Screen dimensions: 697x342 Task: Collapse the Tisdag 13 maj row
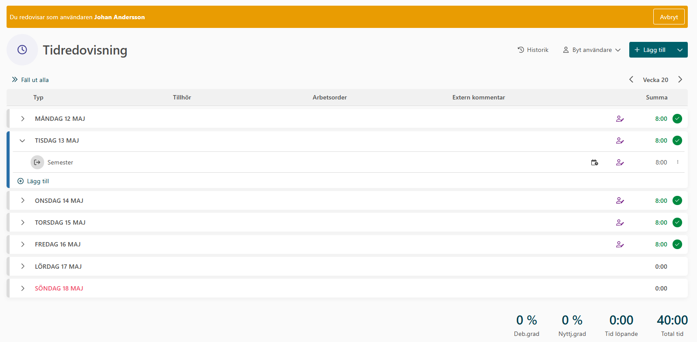pos(22,140)
